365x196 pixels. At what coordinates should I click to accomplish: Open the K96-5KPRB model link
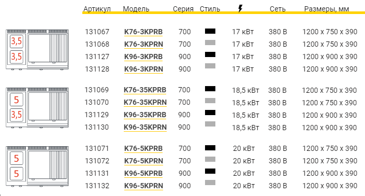point(143,173)
